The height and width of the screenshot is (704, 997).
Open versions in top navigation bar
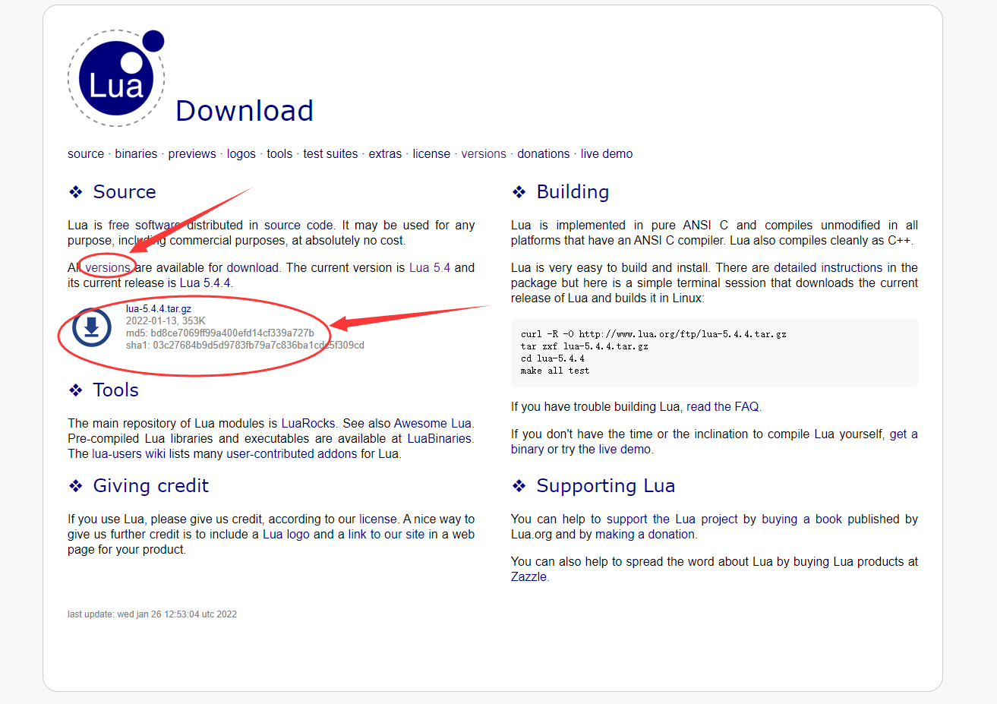484,153
